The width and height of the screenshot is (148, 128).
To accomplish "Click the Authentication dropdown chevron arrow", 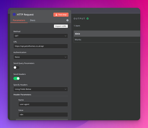I will [x=65, y=57].
